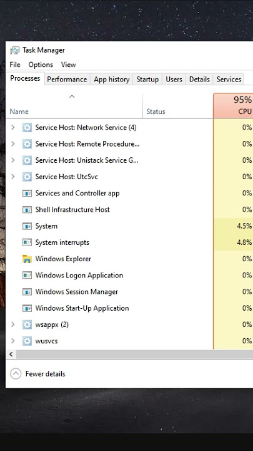Switch to the Services tab
This screenshot has height=451, width=253.
pyautogui.click(x=229, y=80)
